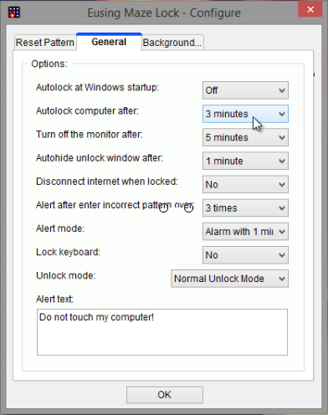This screenshot has width=328, height=415.
Task: Open the Lock keyboard dropdown
Action: tap(245, 255)
